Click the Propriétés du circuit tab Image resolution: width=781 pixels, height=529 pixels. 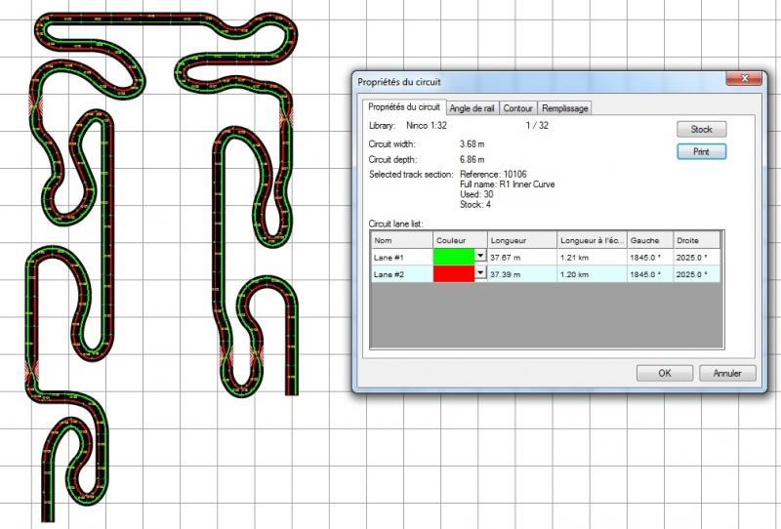click(x=403, y=106)
